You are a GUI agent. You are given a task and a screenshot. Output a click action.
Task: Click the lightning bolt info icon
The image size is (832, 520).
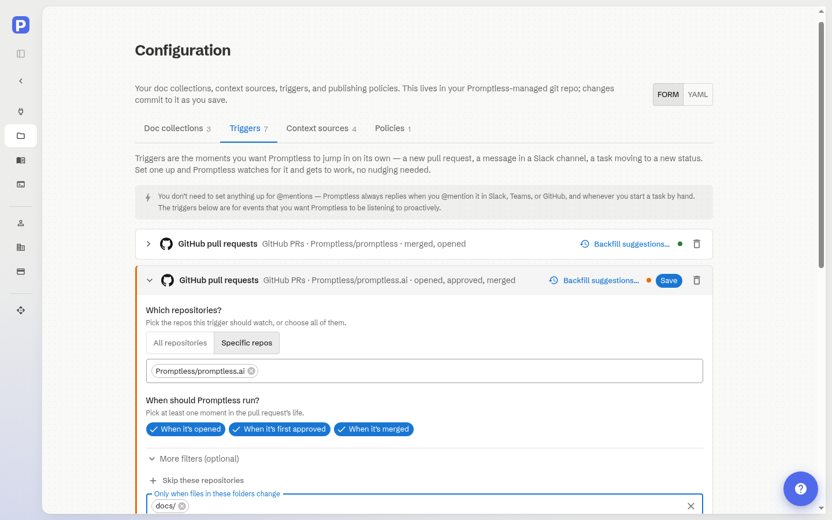(148, 198)
